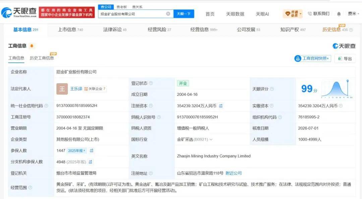
Task: Click the 王 avatar of the legal representative
Action: (62, 89)
